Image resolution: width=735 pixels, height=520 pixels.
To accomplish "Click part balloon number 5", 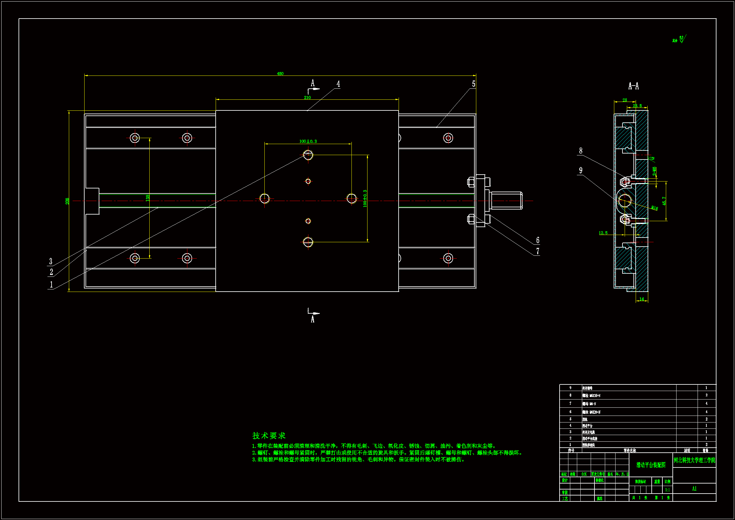I will [473, 84].
